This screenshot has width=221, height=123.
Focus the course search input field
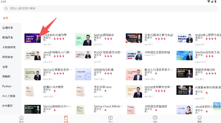tap(111, 8)
